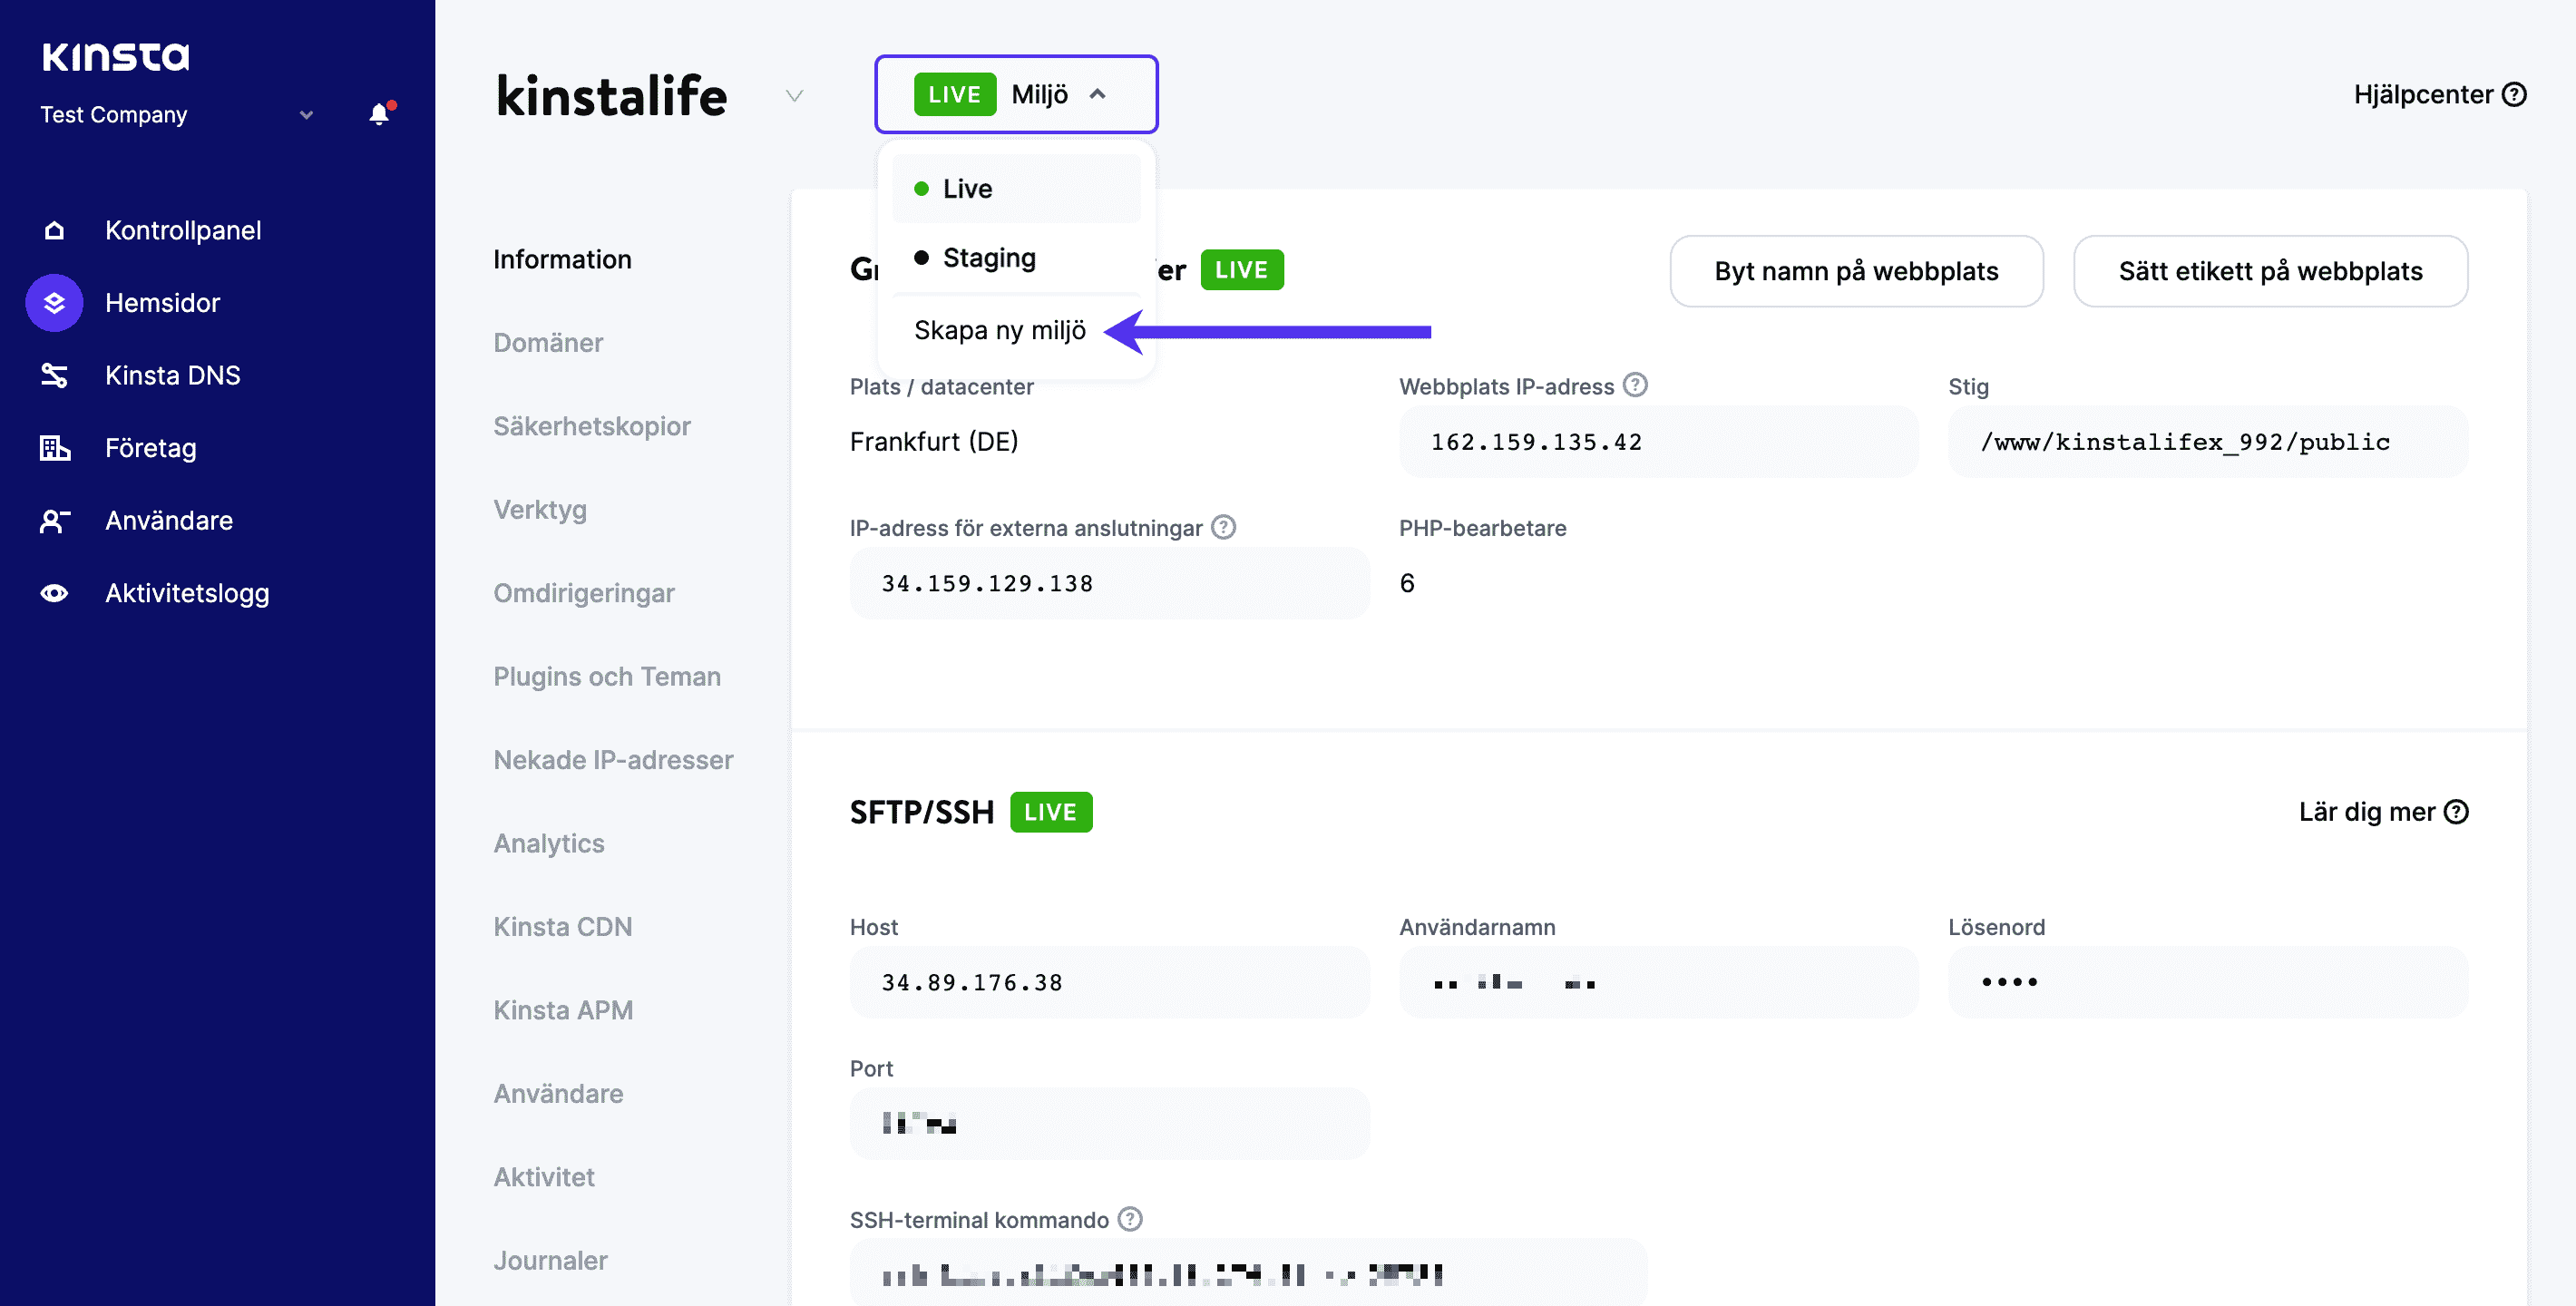Click the Företag building icon
Viewport: 2576px width, 1306px height.
(x=54, y=448)
